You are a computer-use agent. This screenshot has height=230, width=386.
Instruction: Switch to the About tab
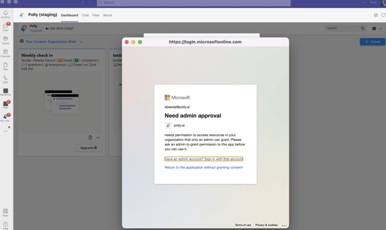coord(108,15)
